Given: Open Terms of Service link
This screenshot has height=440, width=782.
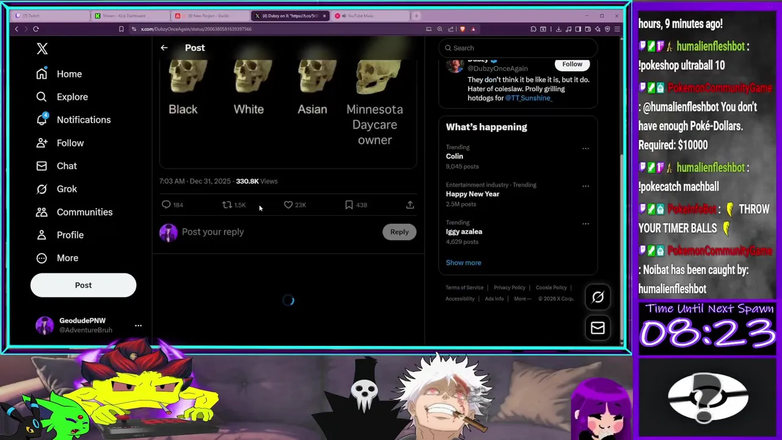Looking at the screenshot, I should pyautogui.click(x=464, y=288).
